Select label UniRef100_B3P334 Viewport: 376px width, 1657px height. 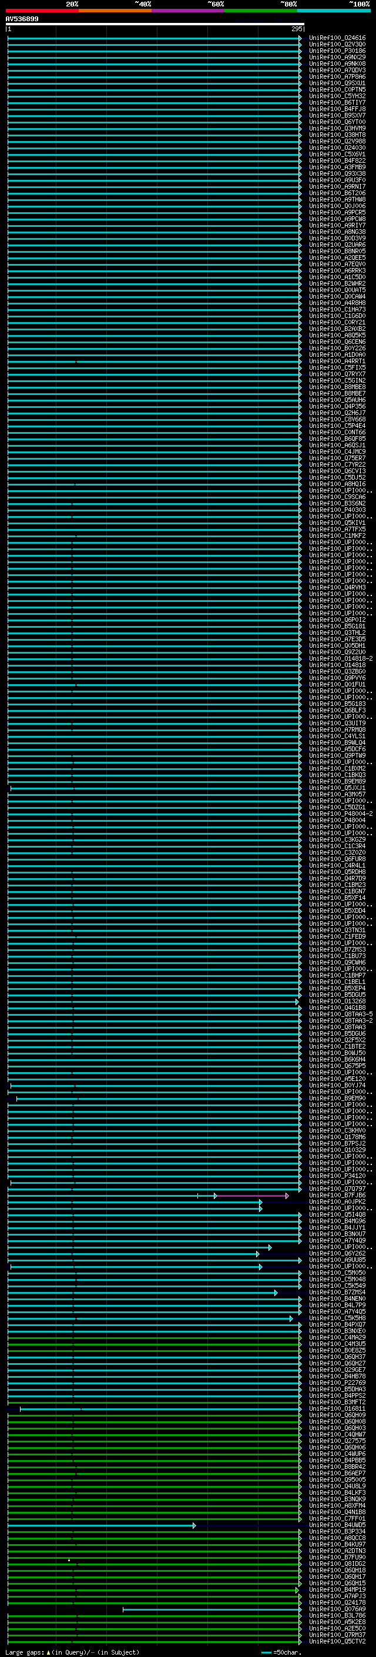337,1532
